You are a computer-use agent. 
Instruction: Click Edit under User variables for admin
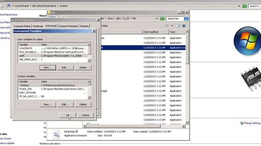[x=65, y=68]
